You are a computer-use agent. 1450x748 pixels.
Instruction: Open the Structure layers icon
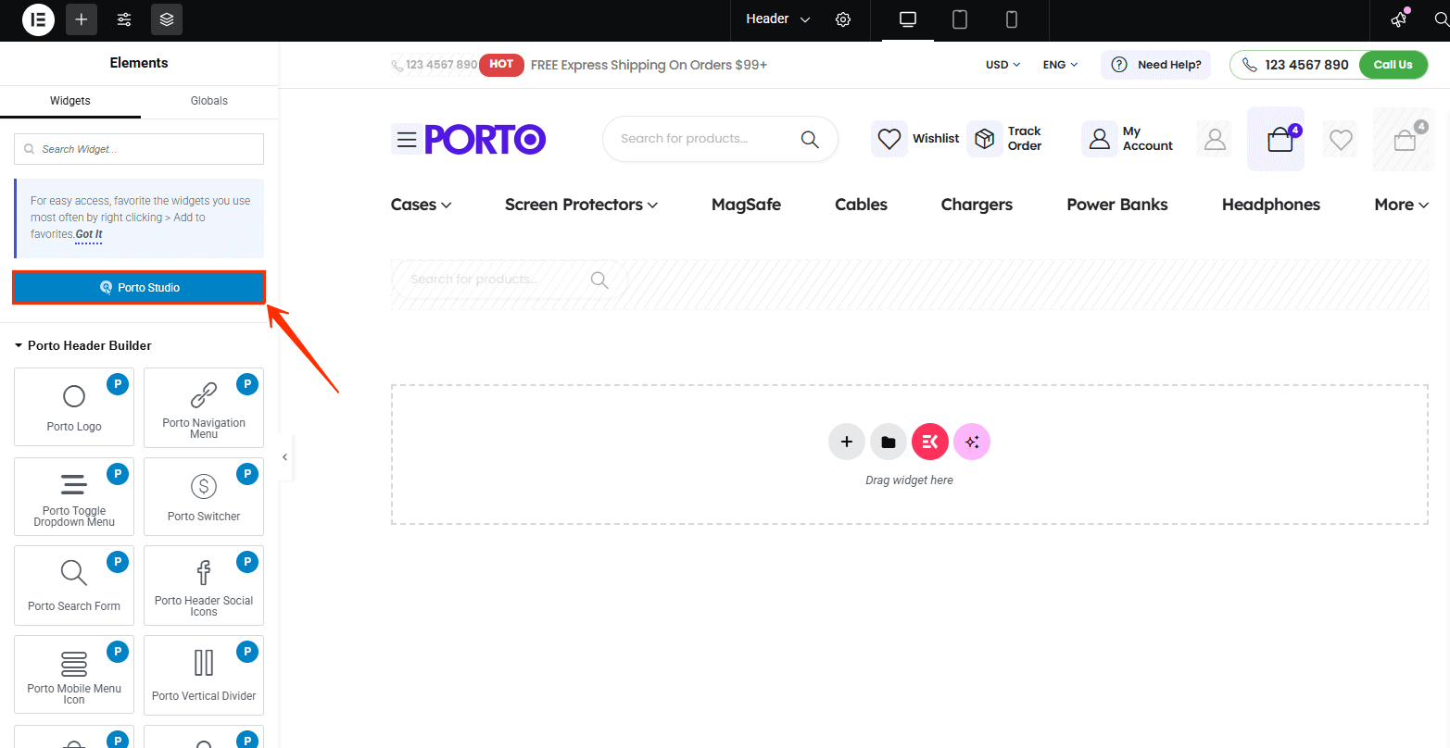167,19
